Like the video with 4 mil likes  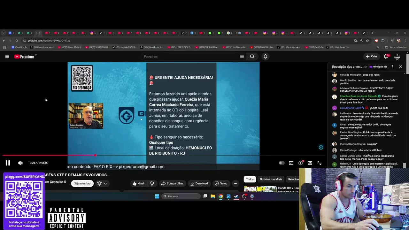point(138,183)
